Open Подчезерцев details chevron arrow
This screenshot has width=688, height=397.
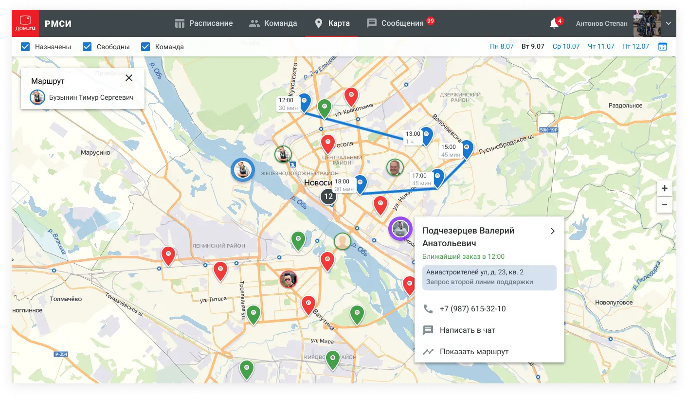pyautogui.click(x=553, y=231)
